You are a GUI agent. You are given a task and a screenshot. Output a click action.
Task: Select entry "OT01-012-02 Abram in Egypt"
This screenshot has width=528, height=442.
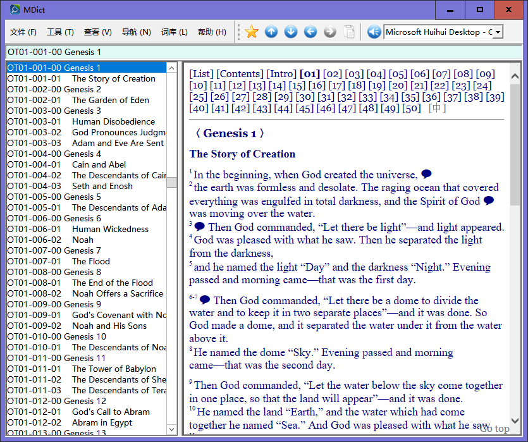pos(87,423)
